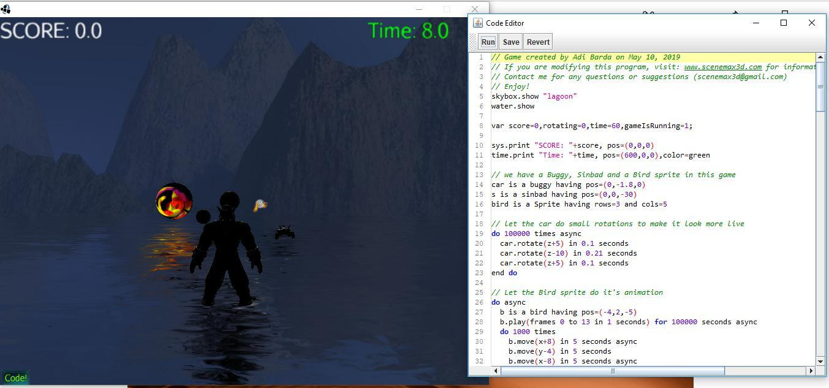Click 'car is a buggy having pos' line
This screenshot has height=388, width=829.
click(x=568, y=184)
